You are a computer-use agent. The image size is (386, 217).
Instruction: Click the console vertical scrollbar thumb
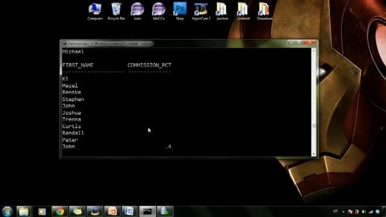pyautogui.click(x=314, y=126)
